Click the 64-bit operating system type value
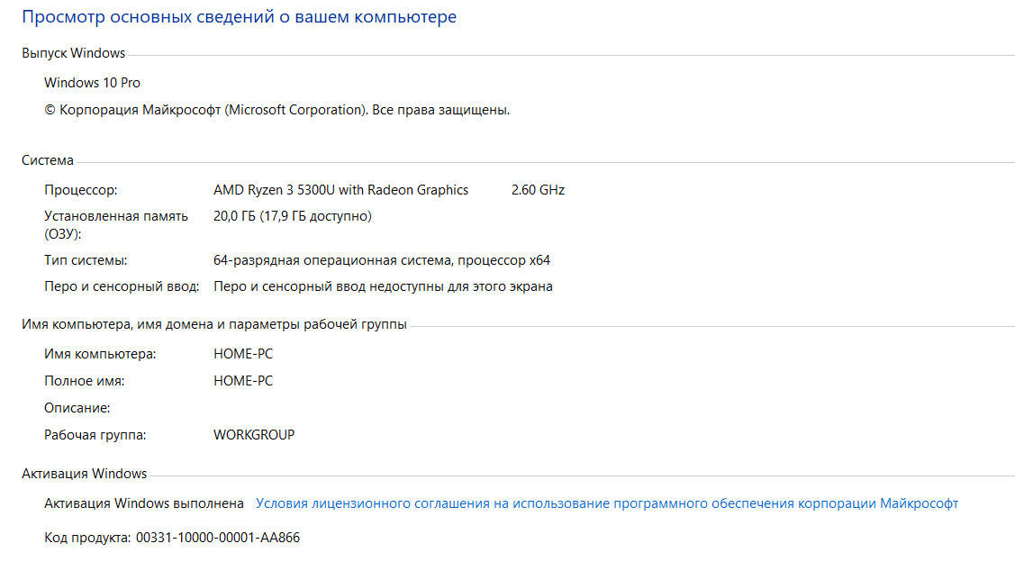The height and width of the screenshot is (580, 1015). [x=381, y=260]
